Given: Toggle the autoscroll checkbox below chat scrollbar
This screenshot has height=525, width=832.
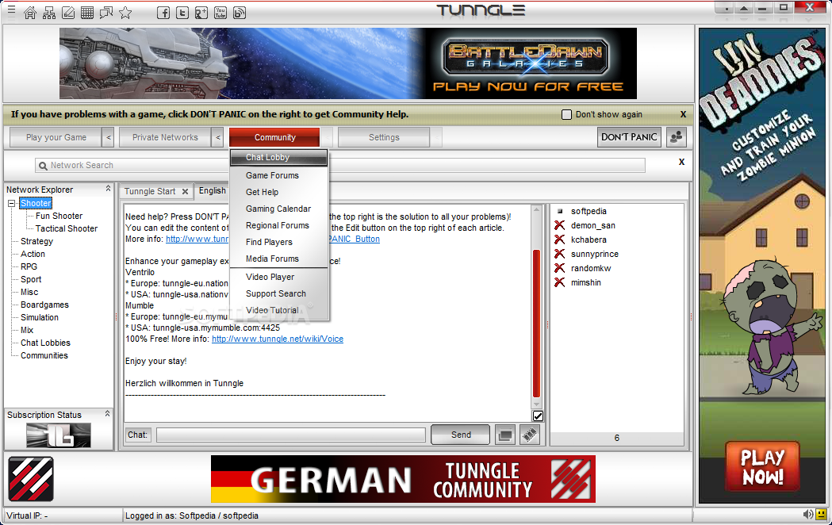Looking at the screenshot, I should pos(538,416).
